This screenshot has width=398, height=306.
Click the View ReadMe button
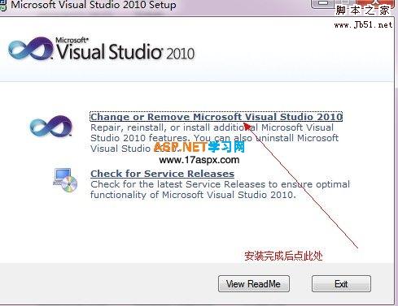(x=254, y=284)
